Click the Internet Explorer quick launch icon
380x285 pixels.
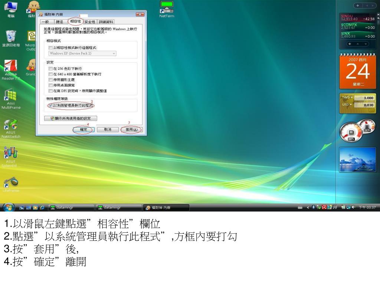click(42, 208)
